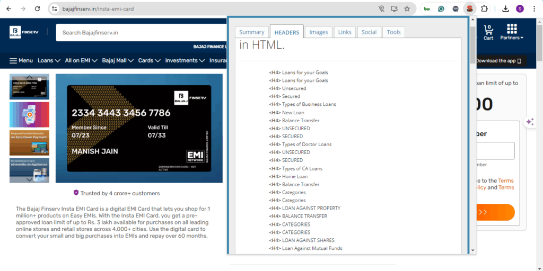Click the H4 'Loan Against Mutual Funds' row
Viewport: 543px width, 271px height.
[306, 248]
